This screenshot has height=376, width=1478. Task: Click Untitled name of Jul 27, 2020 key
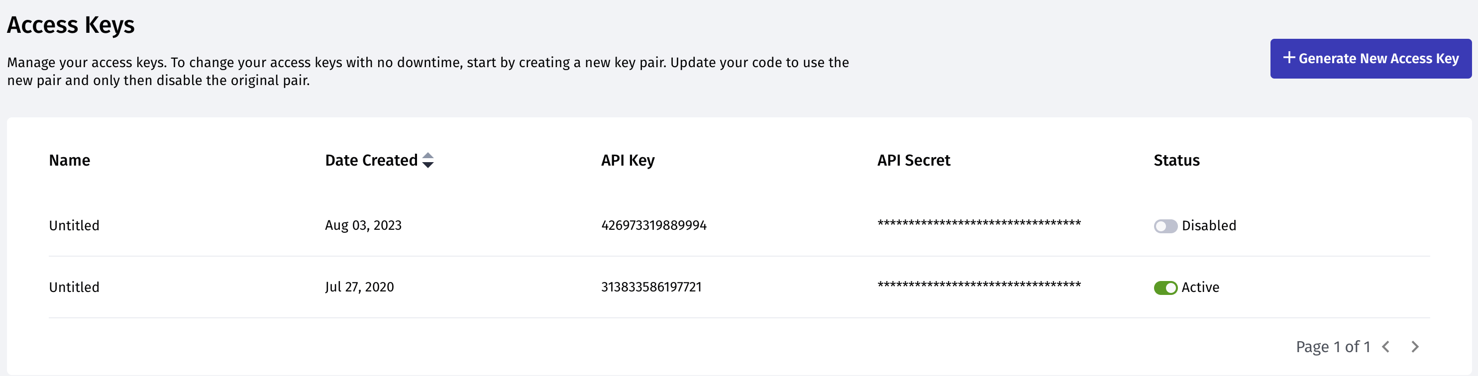pos(74,287)
